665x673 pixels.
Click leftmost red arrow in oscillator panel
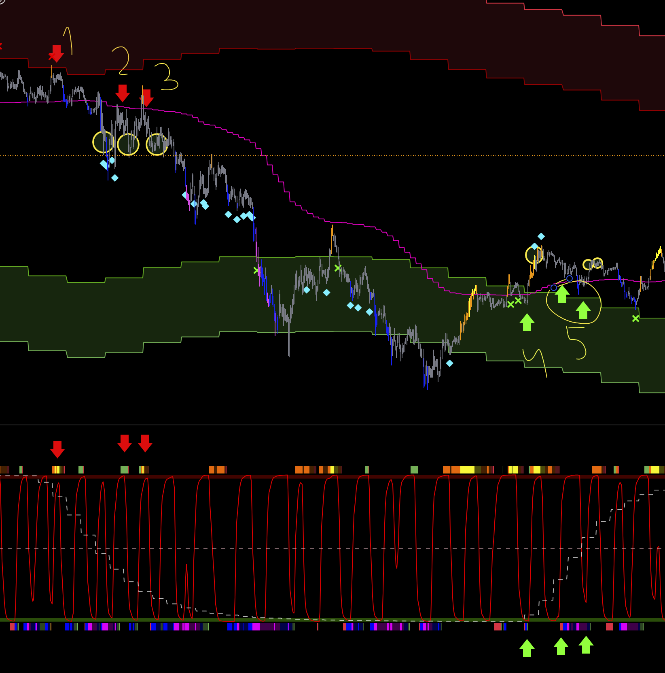pyautogui.click(x=57, y=449)
